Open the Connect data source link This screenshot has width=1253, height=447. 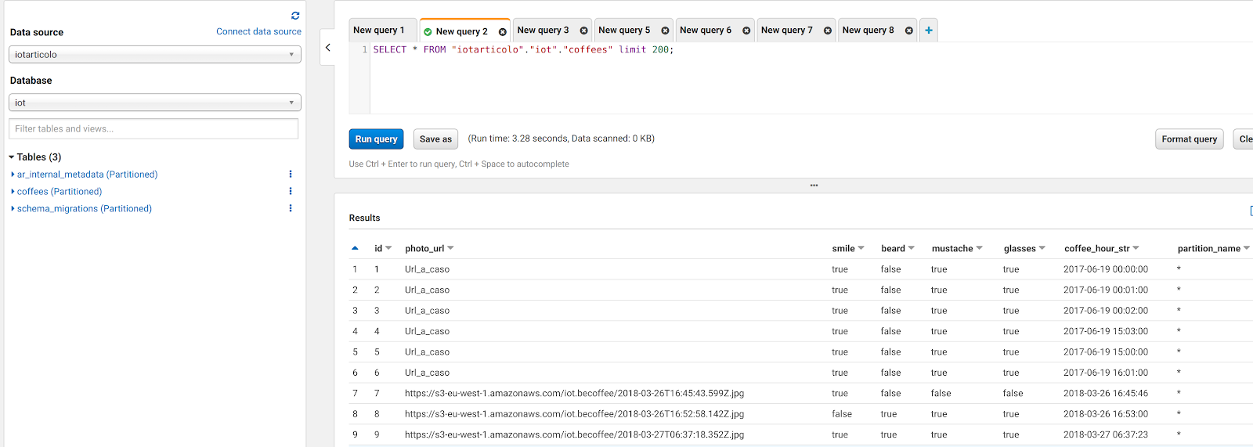[258, 31]
